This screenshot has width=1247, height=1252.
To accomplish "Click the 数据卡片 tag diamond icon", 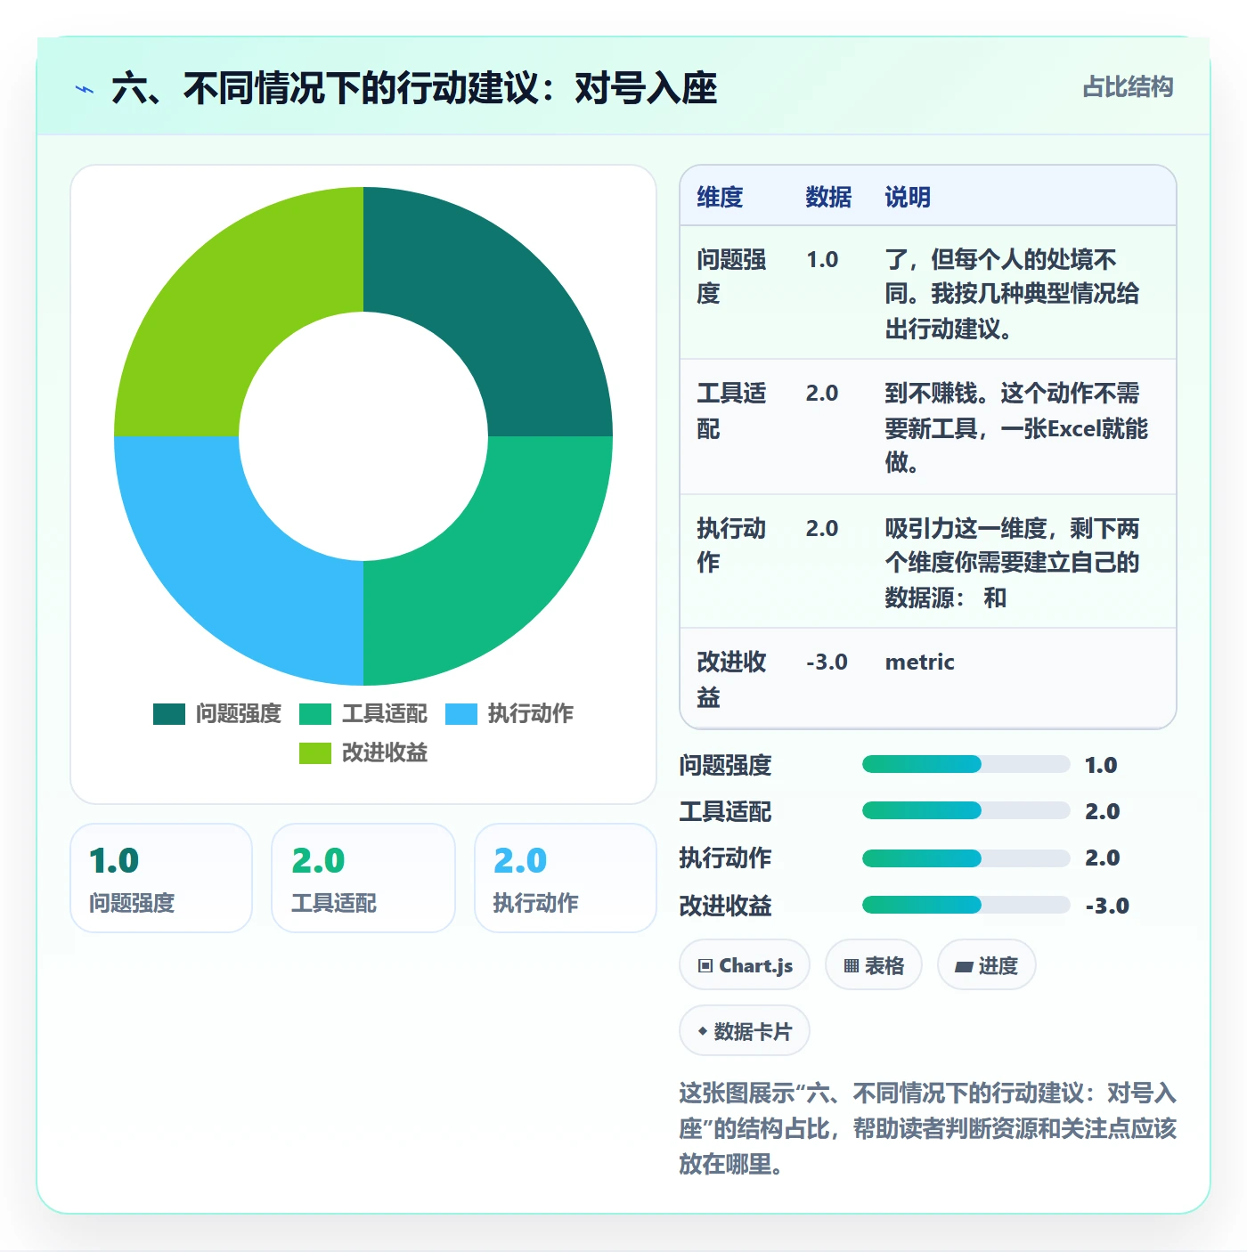I will click(703, 1031).
